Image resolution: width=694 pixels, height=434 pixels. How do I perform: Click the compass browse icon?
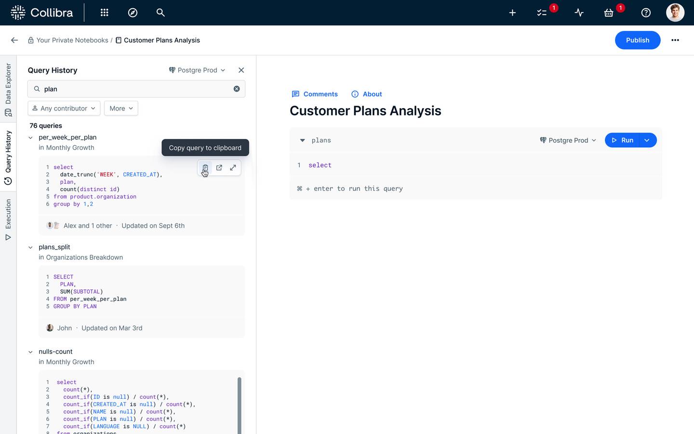coord(133,13)
